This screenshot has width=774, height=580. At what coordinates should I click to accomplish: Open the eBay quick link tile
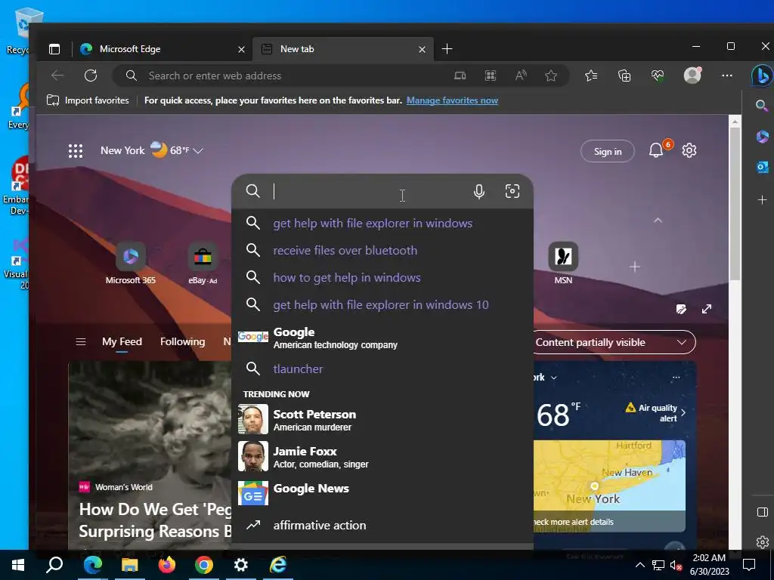point(203,264)
